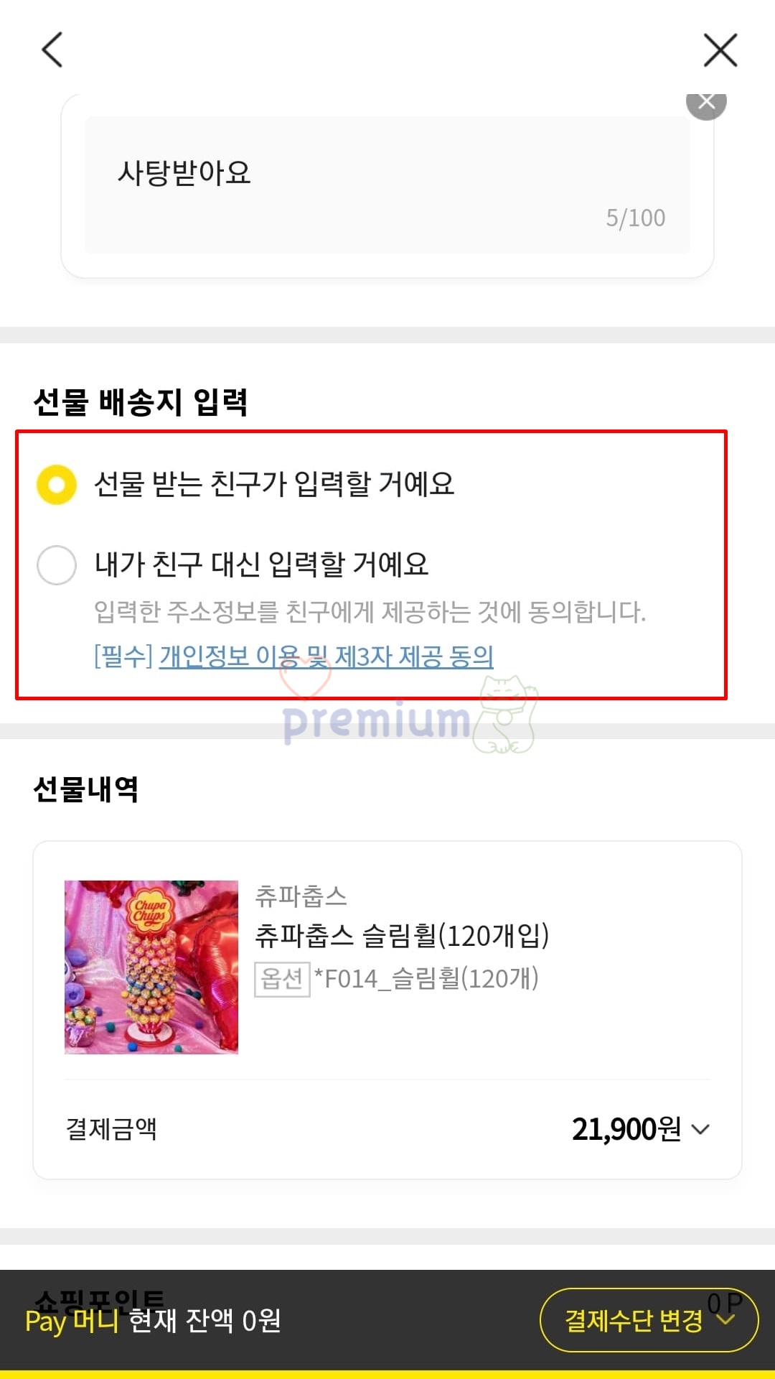Expand the 21,900원 payment amount chevron
This screenshot has width=775, height=1379.
(700, 1129)
